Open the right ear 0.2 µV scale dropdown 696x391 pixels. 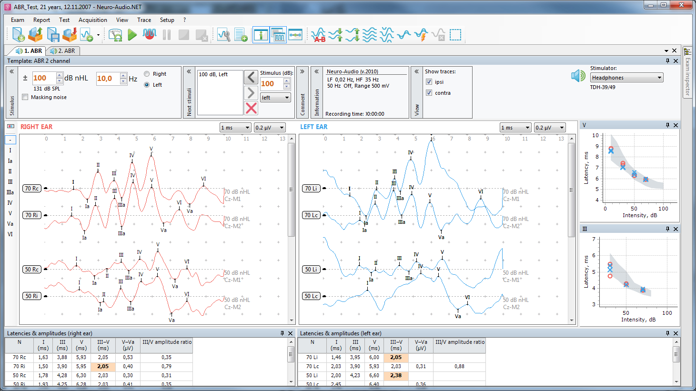270,128
